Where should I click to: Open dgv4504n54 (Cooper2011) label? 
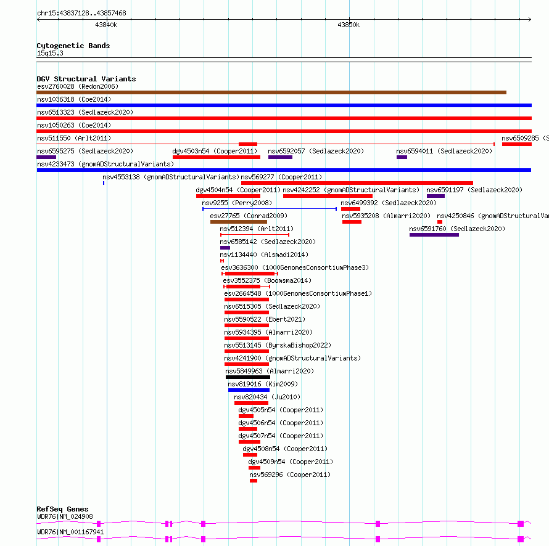click(238, 190)
